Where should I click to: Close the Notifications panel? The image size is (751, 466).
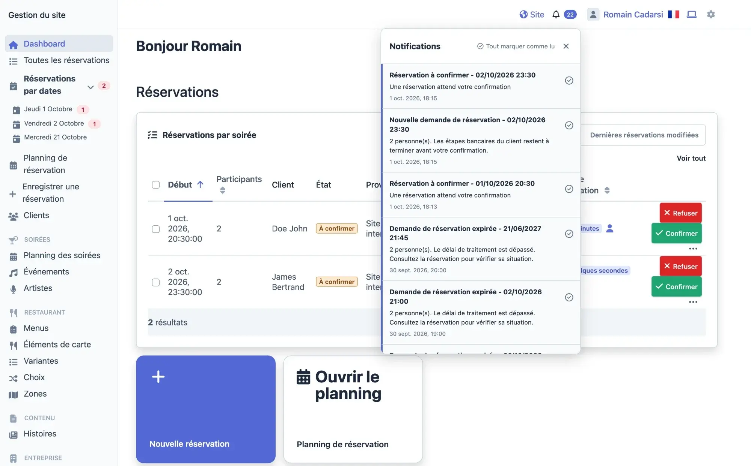(x=566, y=46)
